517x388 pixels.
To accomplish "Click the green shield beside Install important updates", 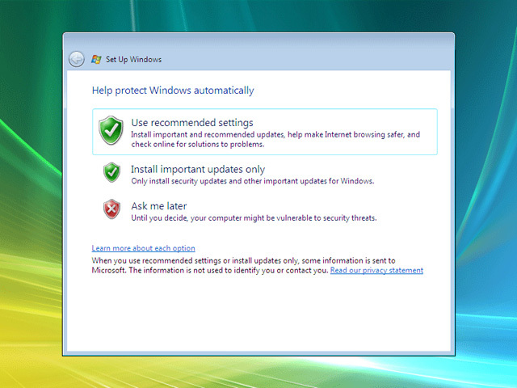I will tap(111, 172).
